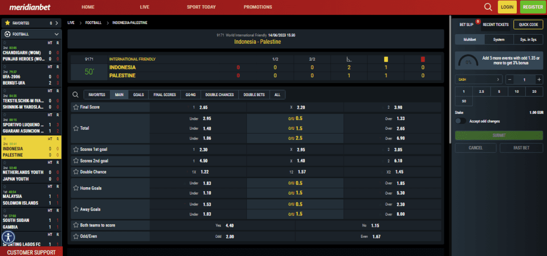Submit the bet slip

(499, 135)
